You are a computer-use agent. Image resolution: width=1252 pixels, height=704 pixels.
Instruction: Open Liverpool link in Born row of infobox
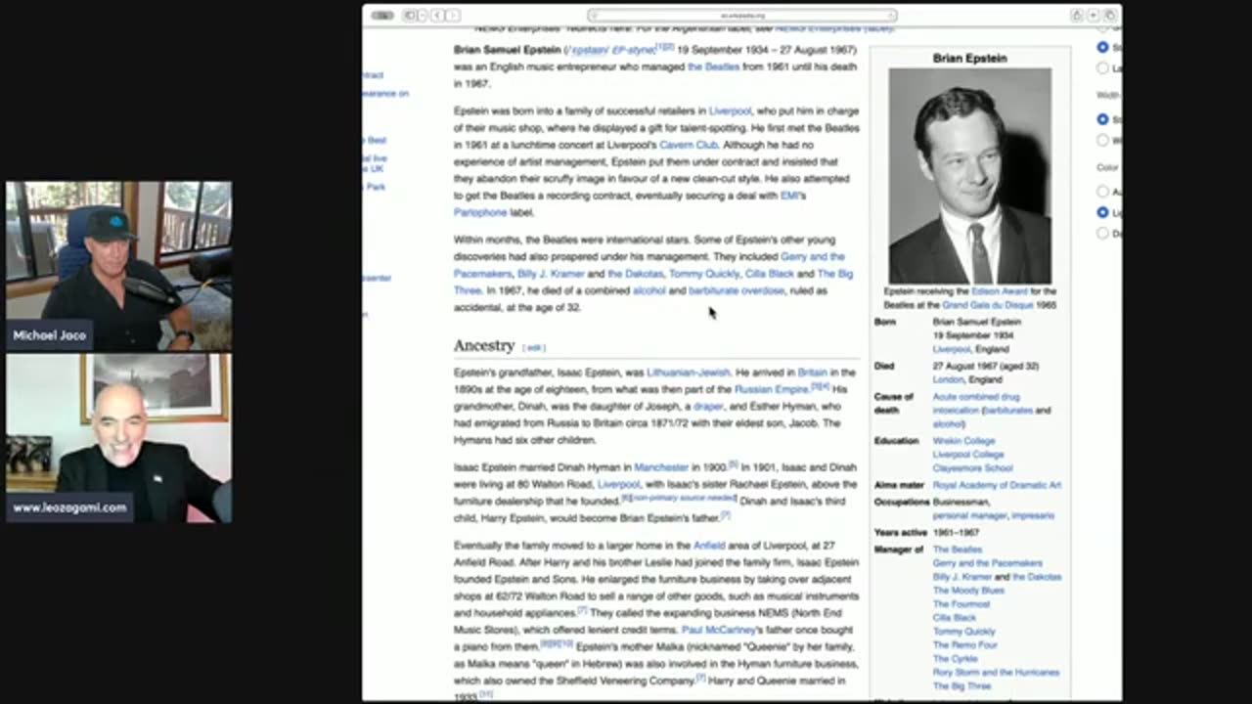(x=951, y=349)
